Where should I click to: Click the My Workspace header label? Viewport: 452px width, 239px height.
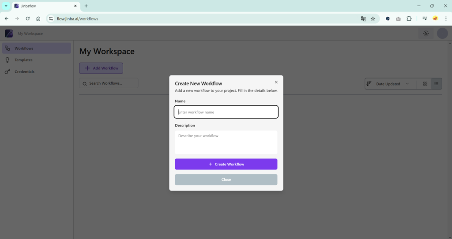click(x=30, y=34)
